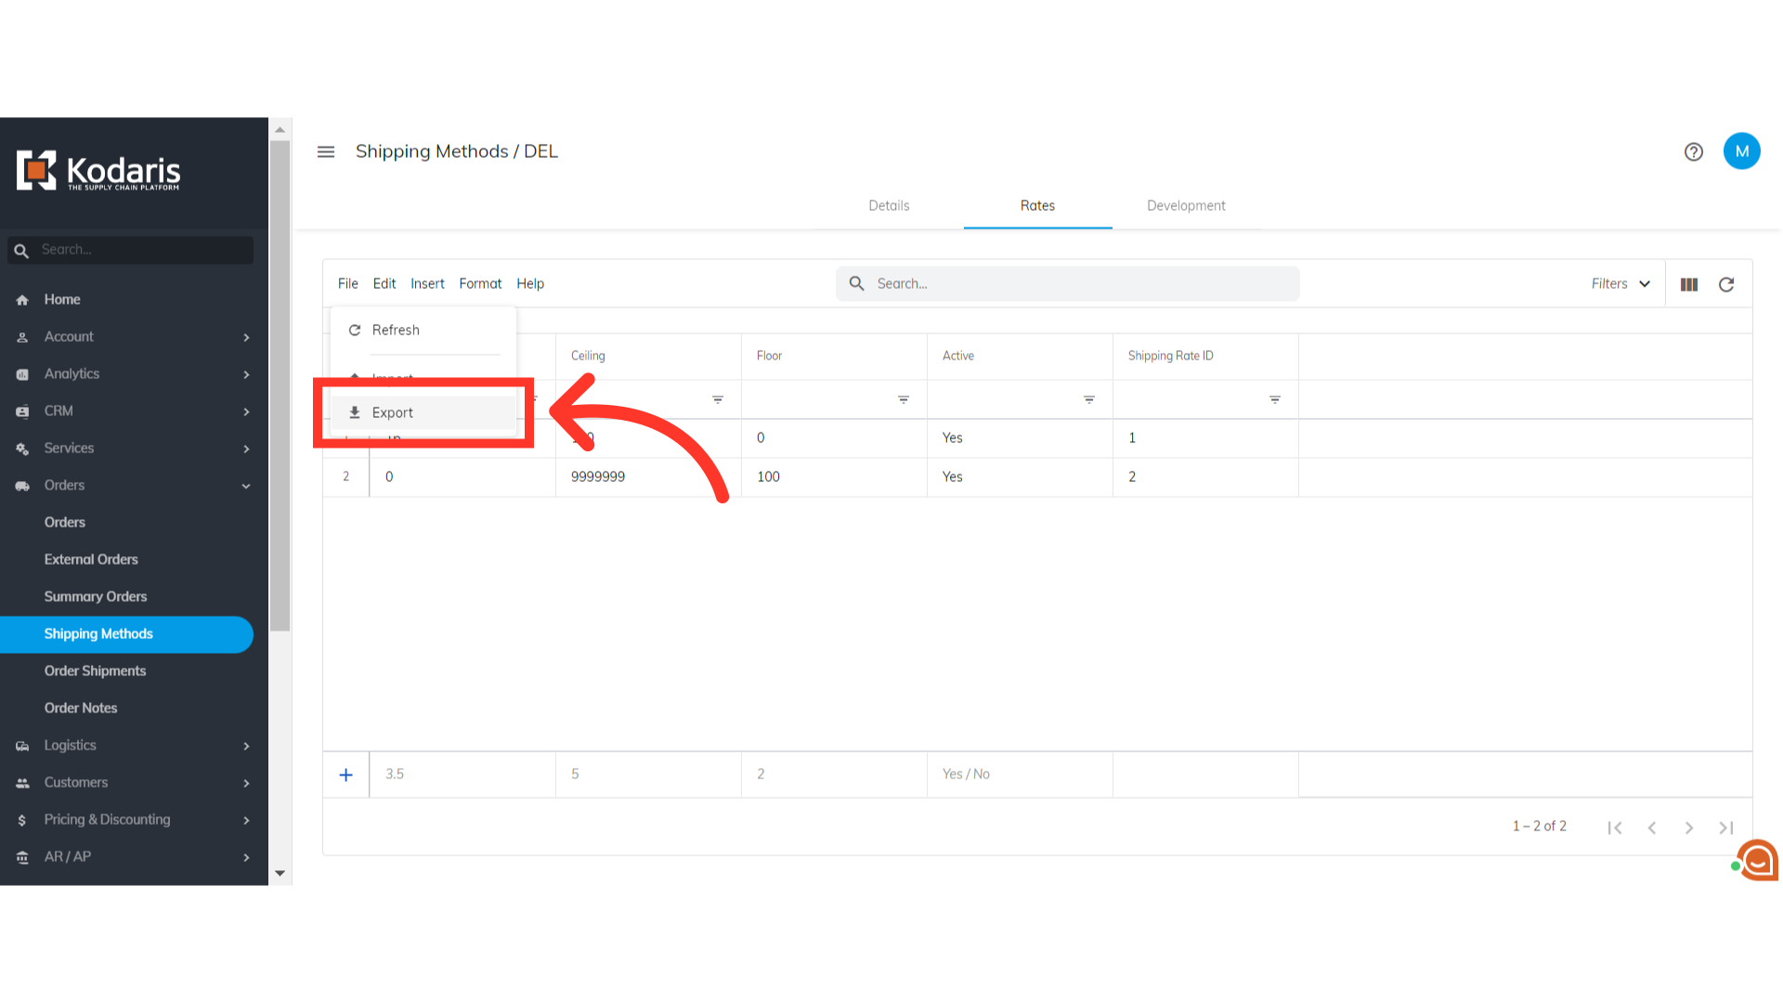Click the plus icon to add row
Viewport: 1783px width, 1003px height.
345,775
